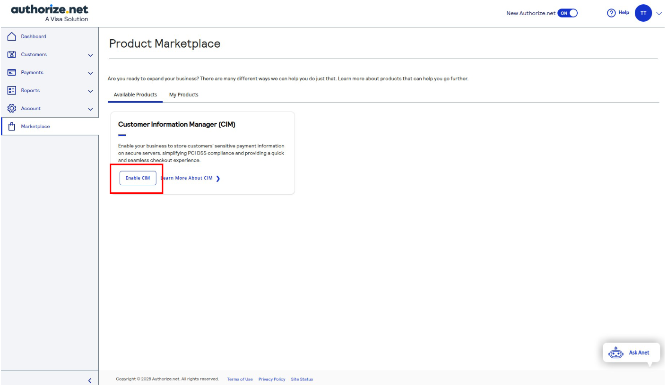Screen dimensions: 667x388
Task: Open the Privacy Policy link
Action: point(272,379)
